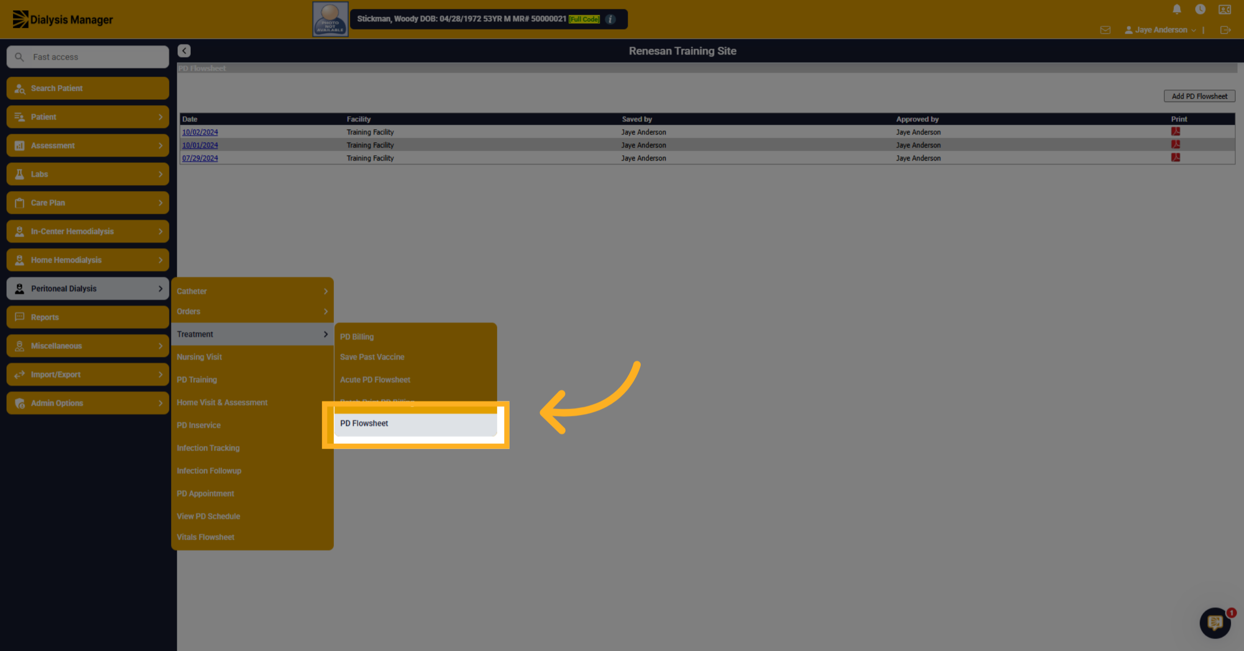Screen dimensions: 1244x651
Task: Print the 07/29/2024 flowsheet PDF icon
Action: coord(1176,157)
